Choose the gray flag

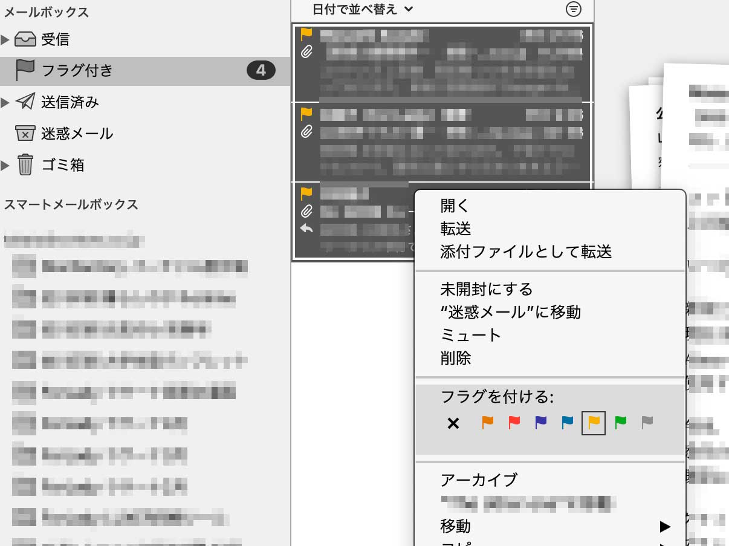click(x=647, y=423)
